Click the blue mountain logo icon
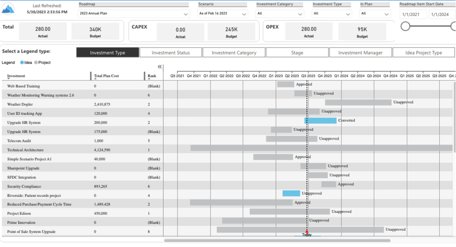Screen dimensions: 456x247 click(x=8, y=8)
